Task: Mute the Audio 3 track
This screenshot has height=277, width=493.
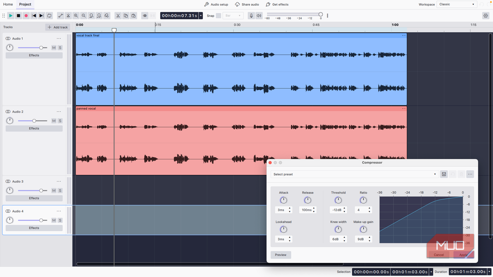Action: click(x=54, y=191)
